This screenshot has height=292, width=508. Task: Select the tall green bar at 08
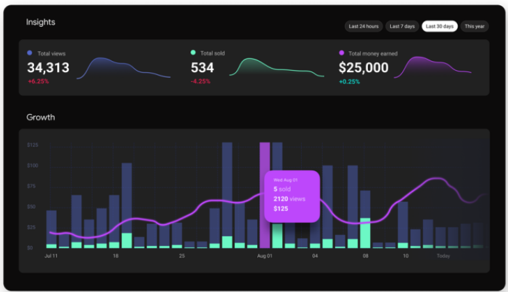(x=365, y=233)
